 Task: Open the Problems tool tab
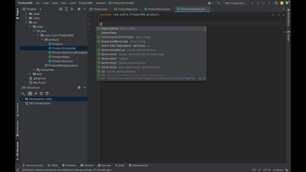(x=69, y=165)
